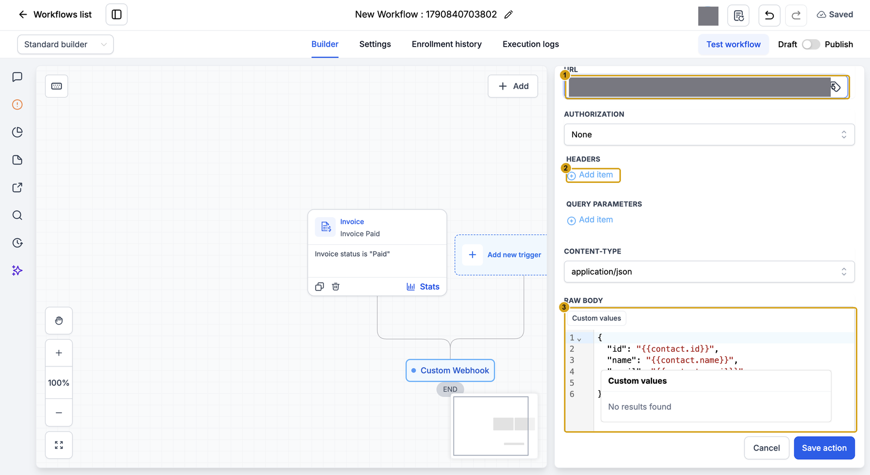
Task: Zoom out with the minus button
Action: point(59,413)
